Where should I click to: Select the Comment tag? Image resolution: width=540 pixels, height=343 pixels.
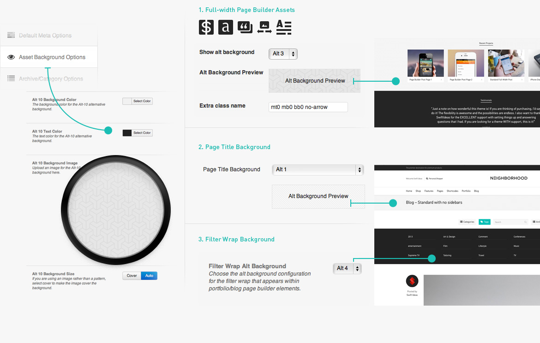[483, 237]
